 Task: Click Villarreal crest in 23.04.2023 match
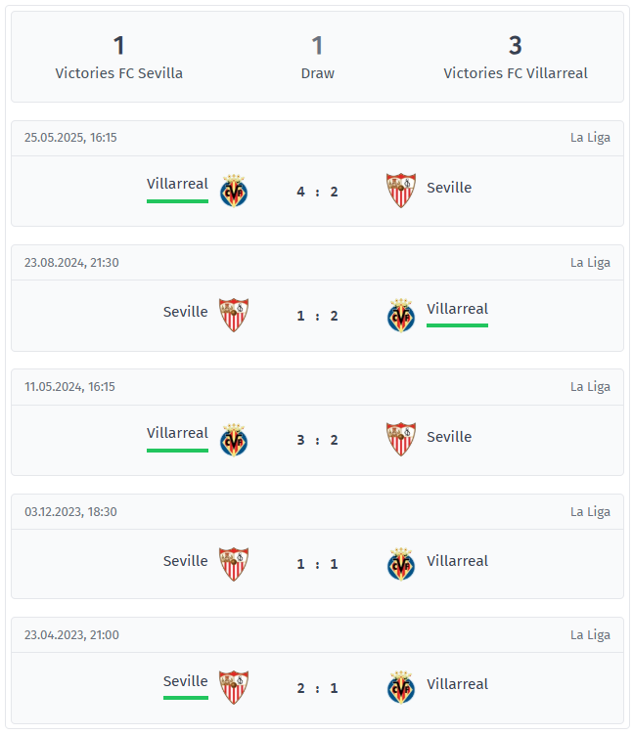[401, 687]
